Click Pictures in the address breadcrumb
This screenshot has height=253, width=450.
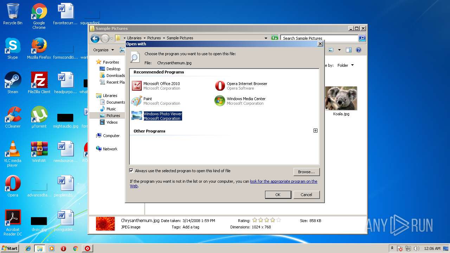click(154, 38)
